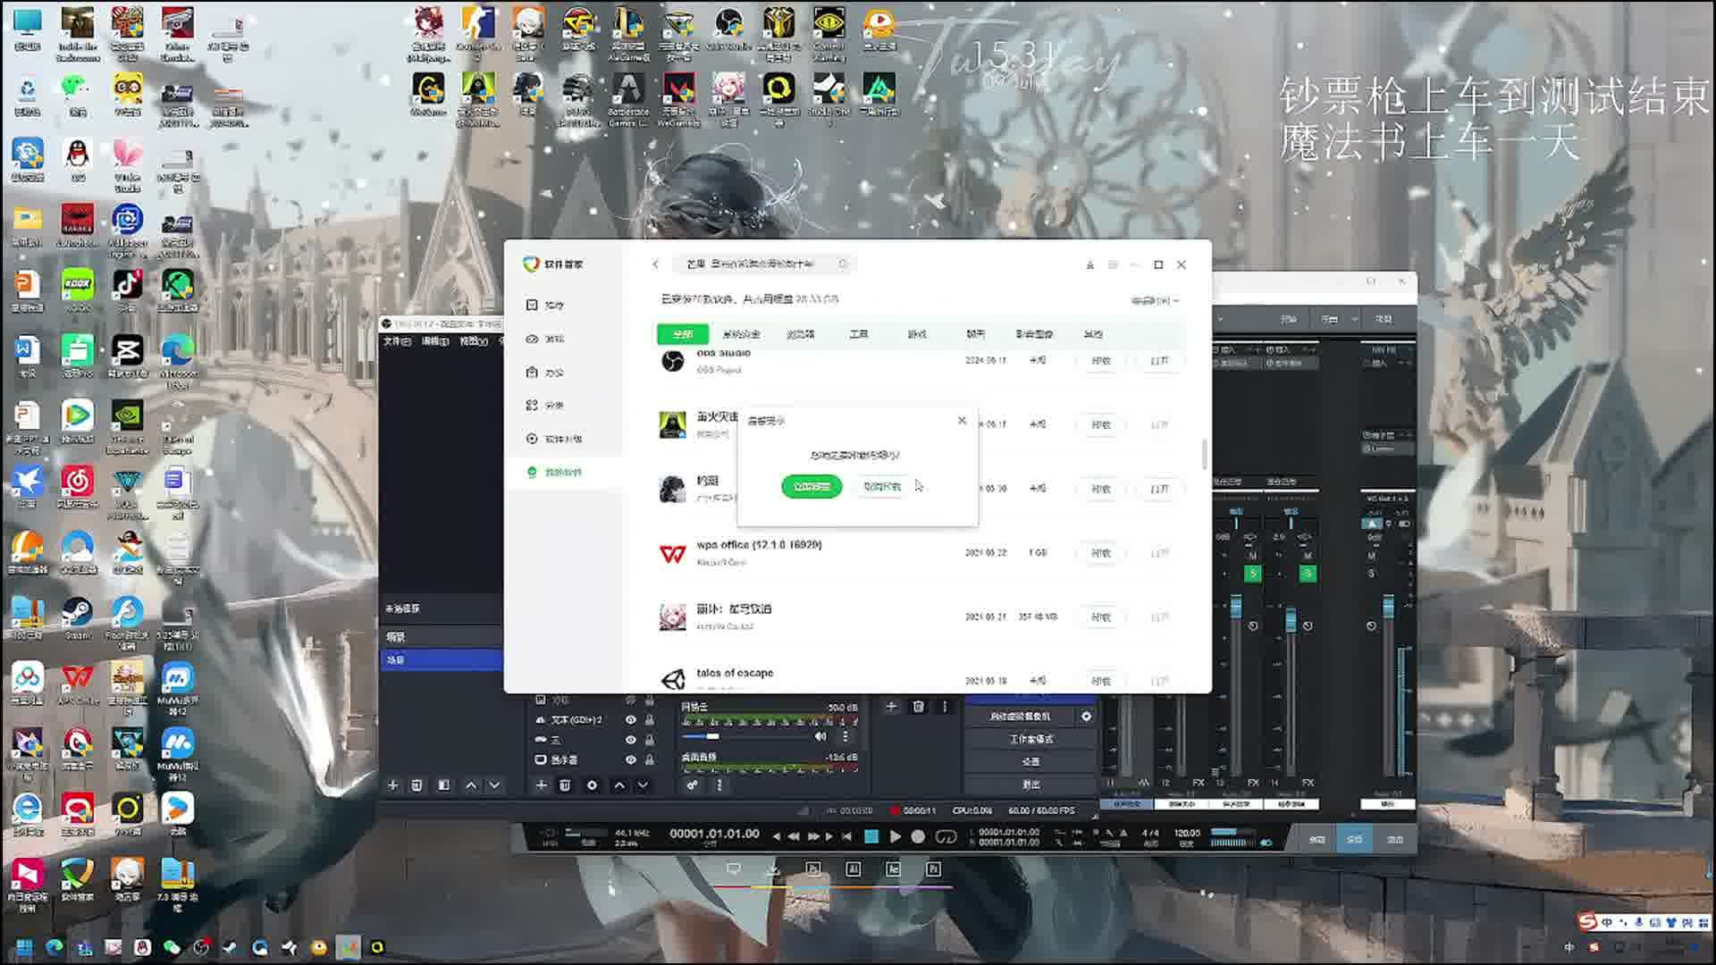Open three-dot menu beside mixer mute icon
This screenshot has width=1716, height=965.
[x=845, y=737]
